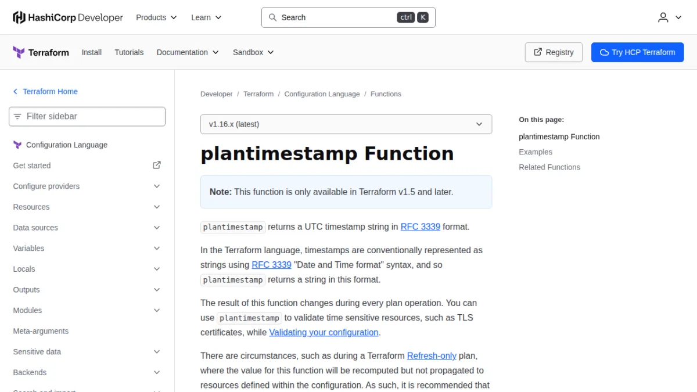Expand the Data sources section
697x392 pixels.
click(x=87, y=228)
